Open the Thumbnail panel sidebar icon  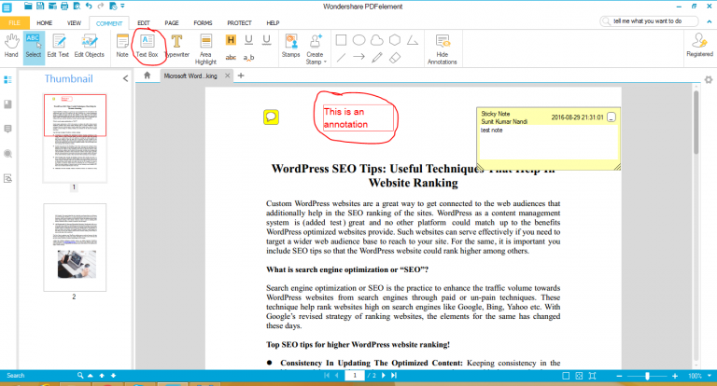coord(7,80)
